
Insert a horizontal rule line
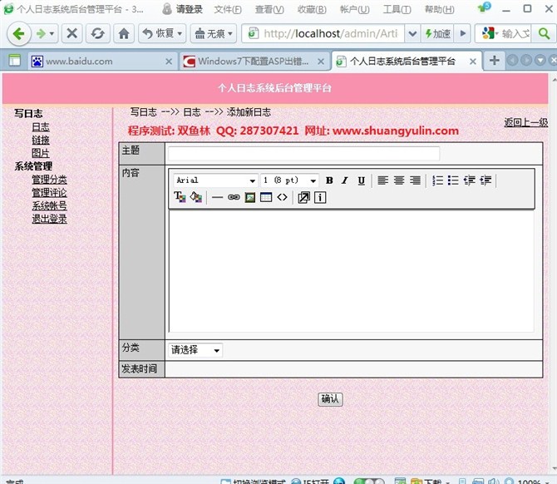click(x=217, y=197)
